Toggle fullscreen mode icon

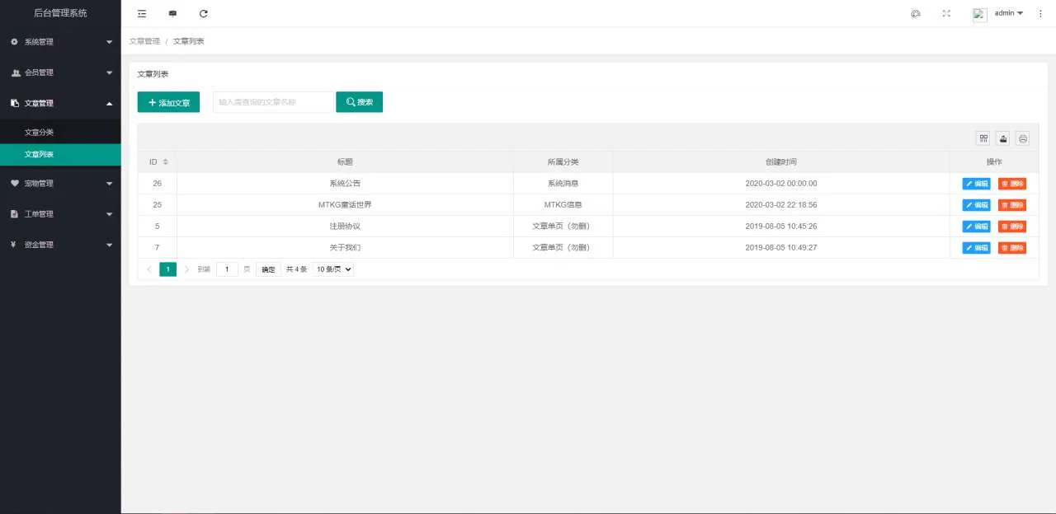tap(946, 13)
